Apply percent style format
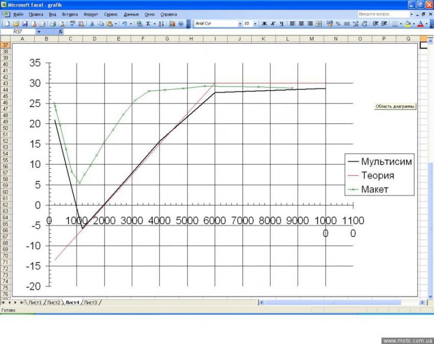This screenshot has width=434, height=344. [338, 23]
